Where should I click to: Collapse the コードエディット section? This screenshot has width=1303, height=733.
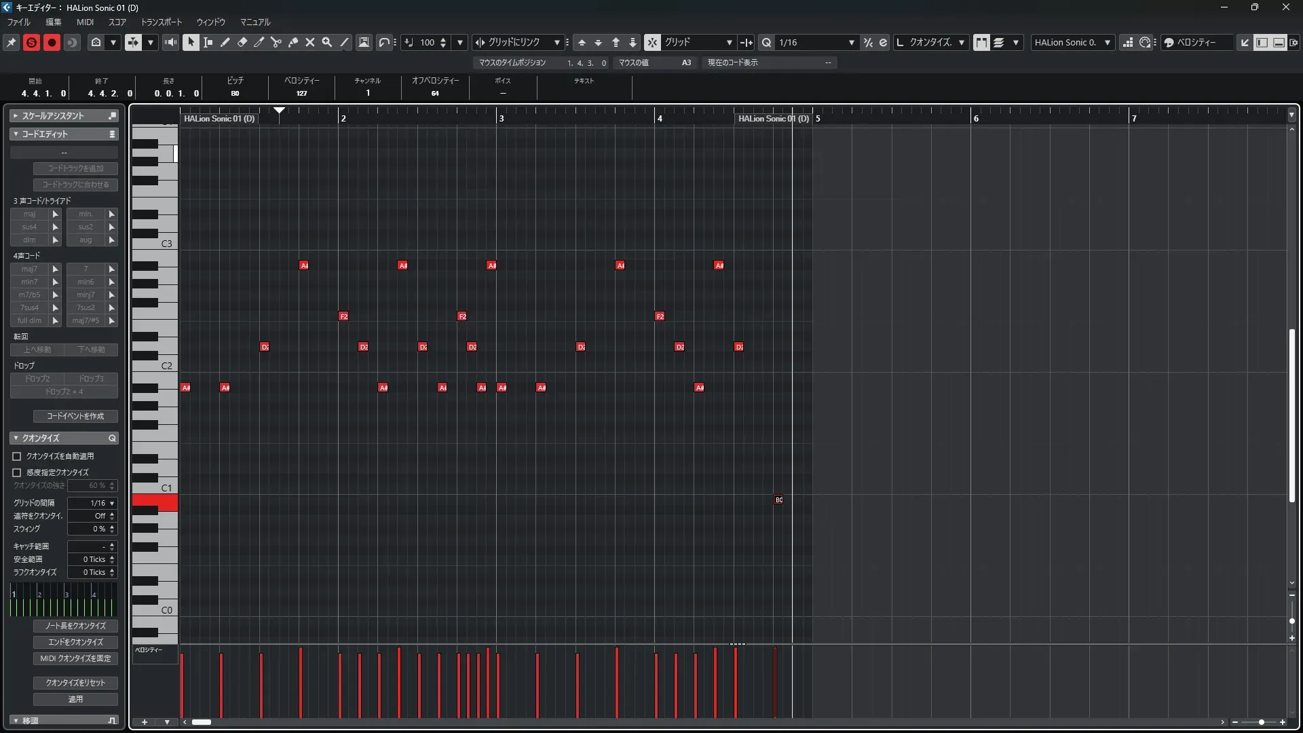coord(16,134)
